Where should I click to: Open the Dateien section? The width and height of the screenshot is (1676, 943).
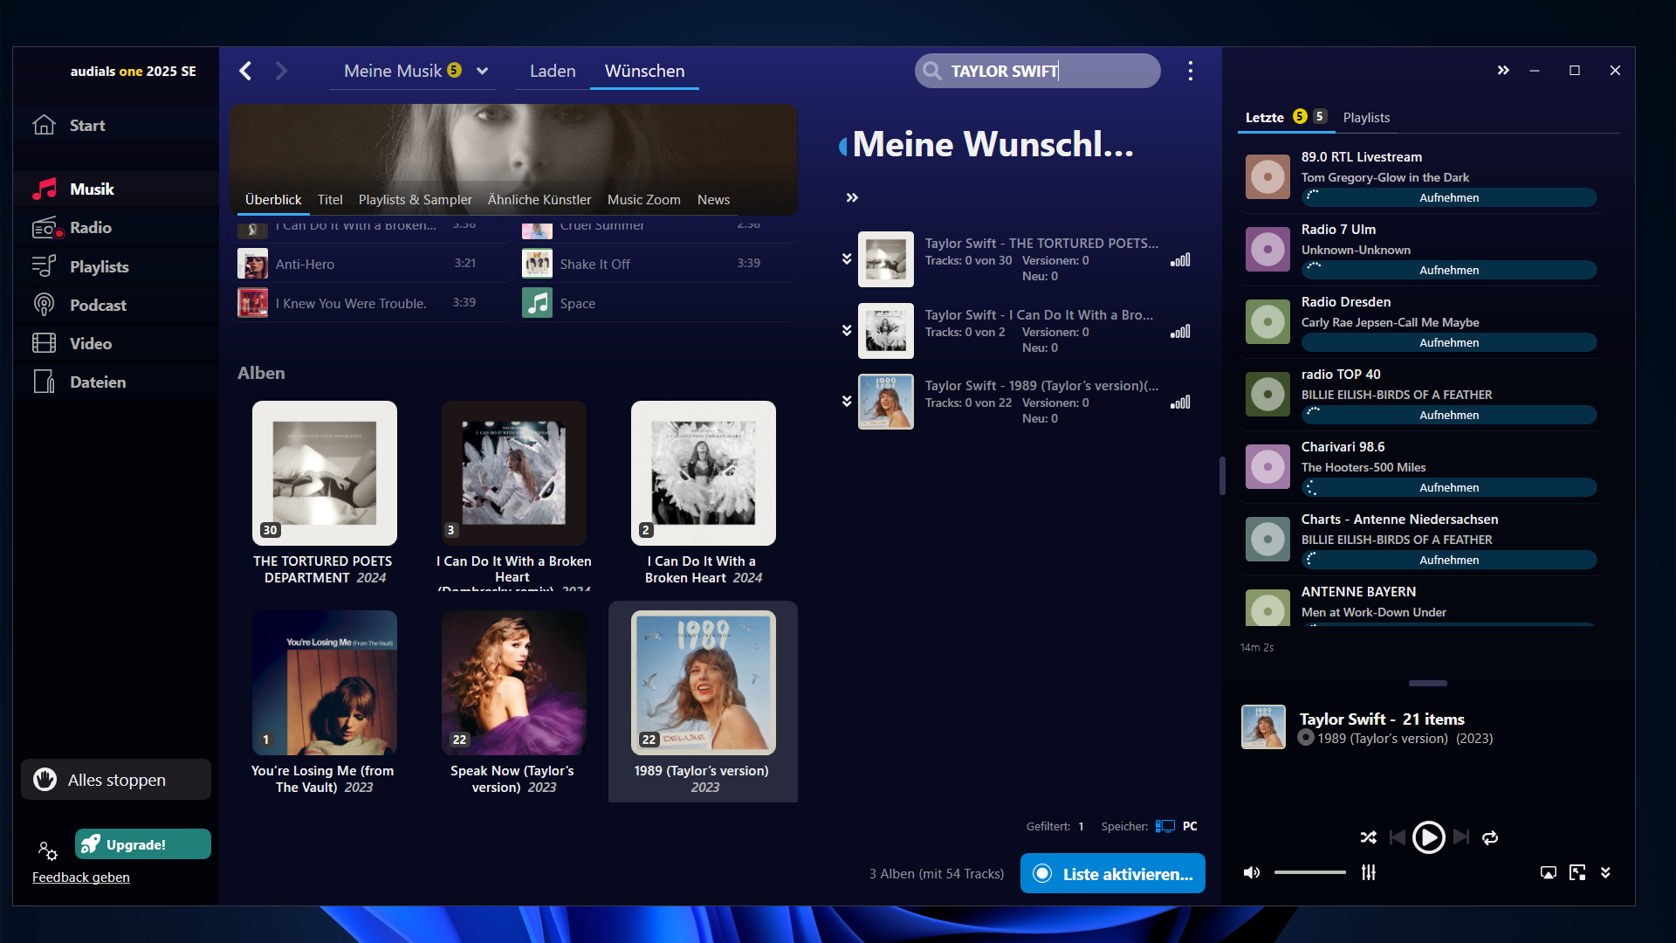[116, 382]
